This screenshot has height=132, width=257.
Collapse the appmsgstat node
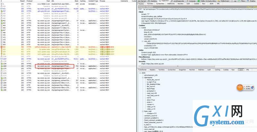(x=143, y=78)
